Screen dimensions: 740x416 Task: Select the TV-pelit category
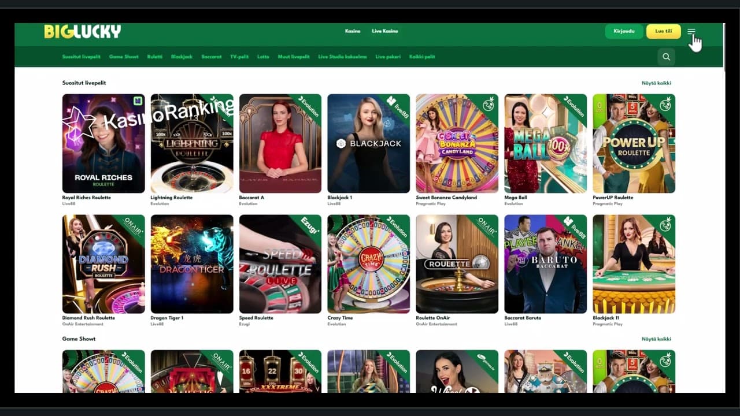[239, 57]
